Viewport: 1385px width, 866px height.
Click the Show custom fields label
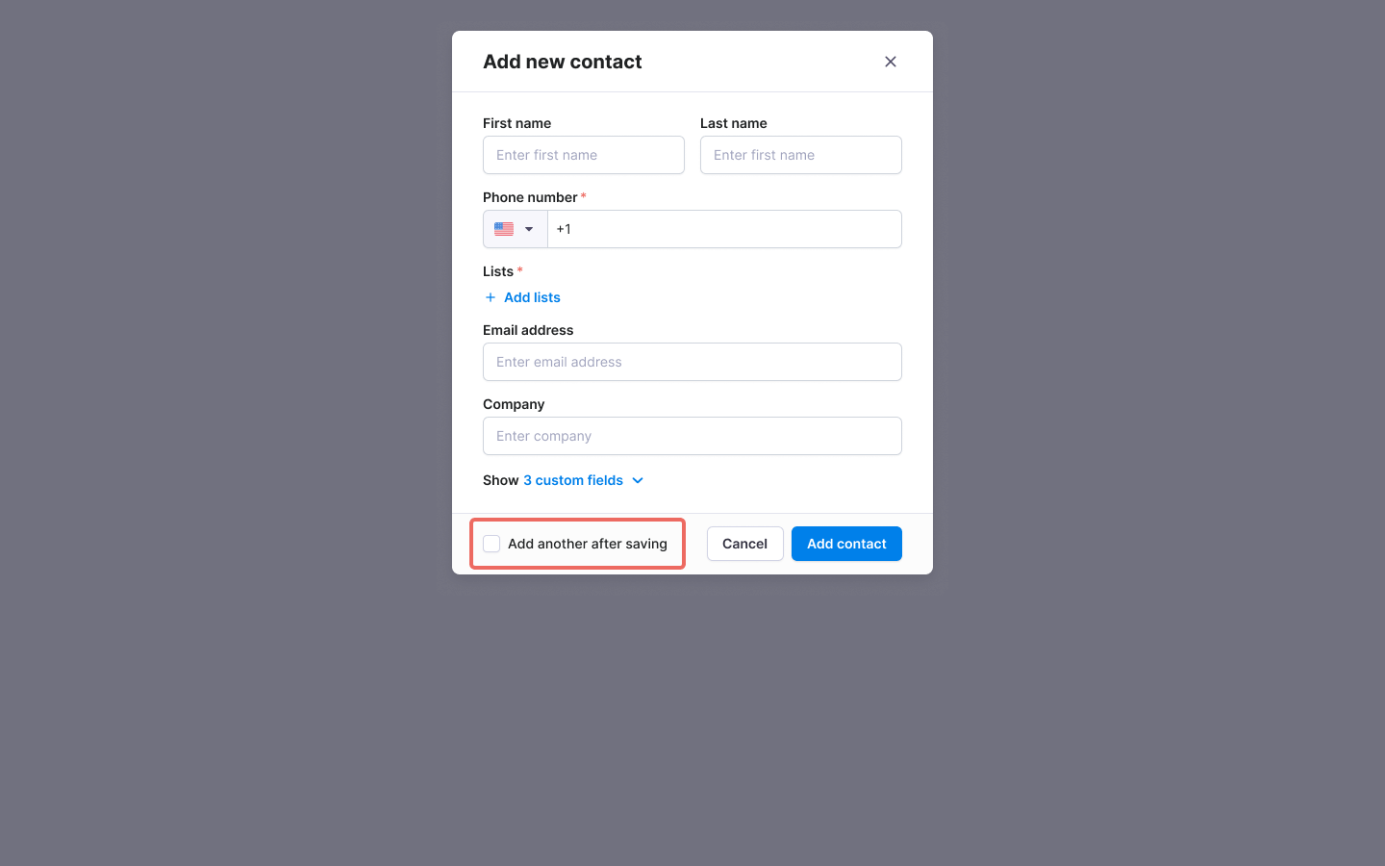(500, 480)
